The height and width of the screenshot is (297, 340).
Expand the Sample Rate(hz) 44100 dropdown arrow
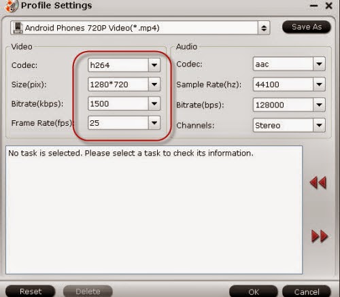pyautogui.click(x=319, y=84)
